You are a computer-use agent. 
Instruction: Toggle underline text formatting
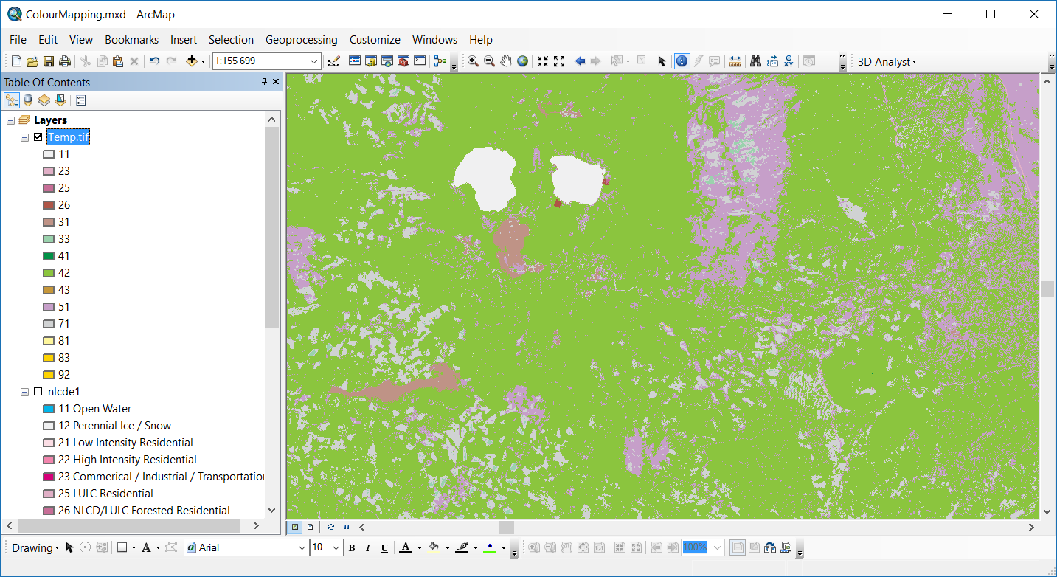384,547
